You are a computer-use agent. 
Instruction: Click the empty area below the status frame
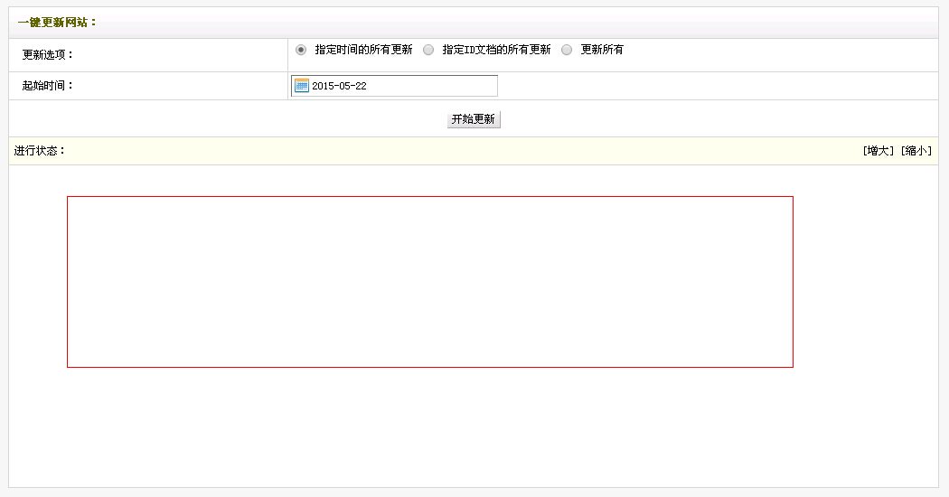pos(429,425)
